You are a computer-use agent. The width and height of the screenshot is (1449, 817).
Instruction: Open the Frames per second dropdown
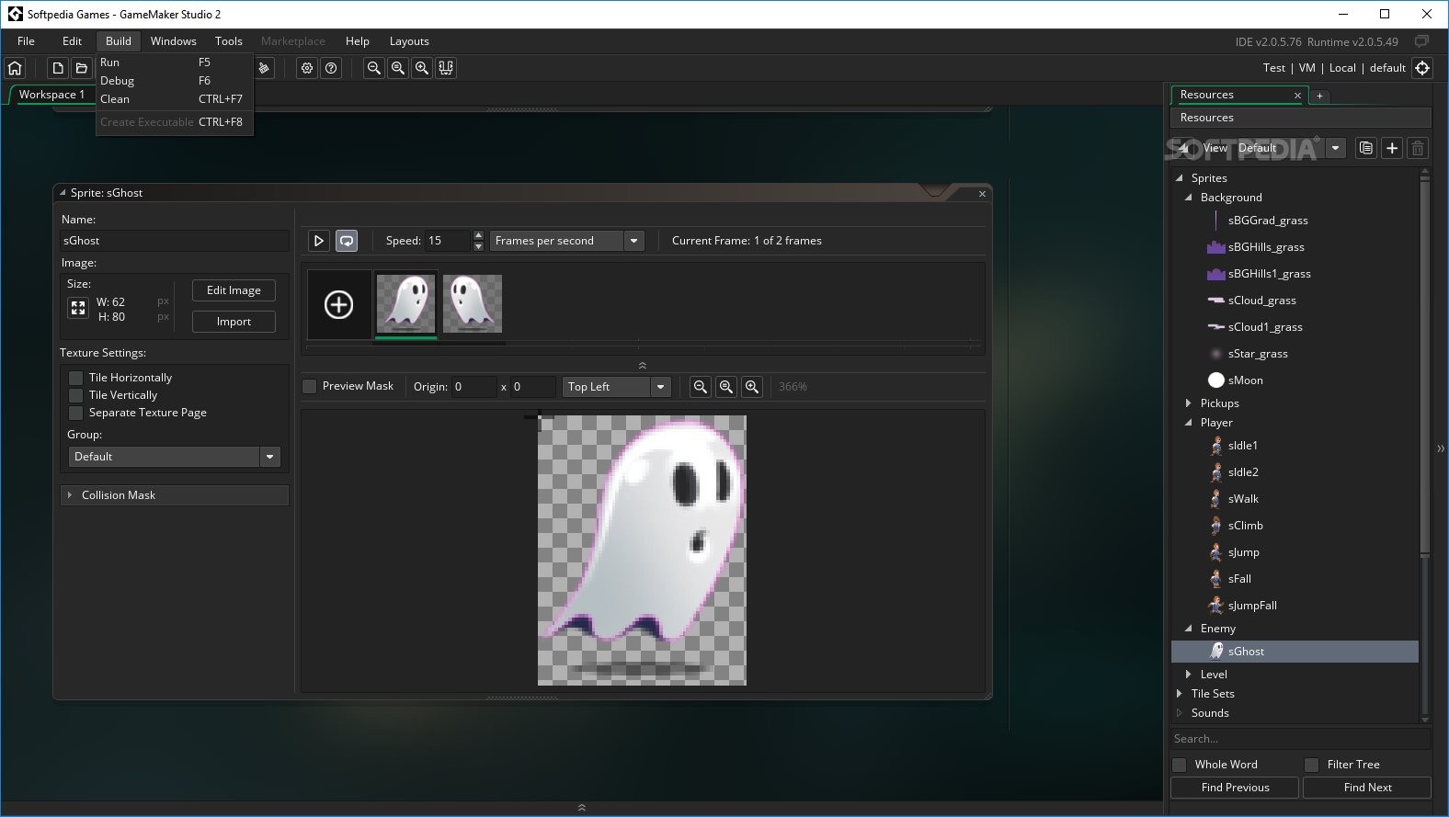(x=566, y=241)
